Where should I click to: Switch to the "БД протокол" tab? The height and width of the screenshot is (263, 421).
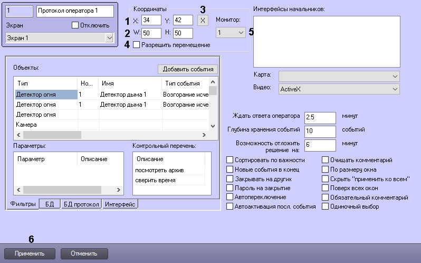click(81, 204)
